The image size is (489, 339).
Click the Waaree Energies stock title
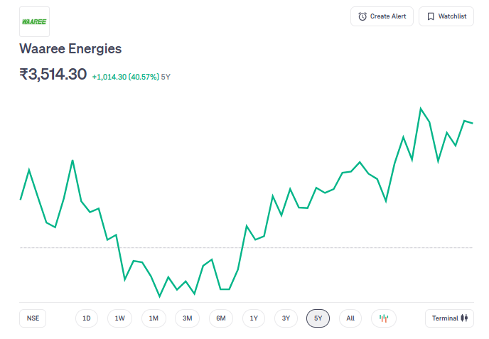70,49
